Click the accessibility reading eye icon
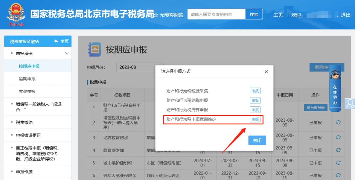The image size is (355, 180). [x=156, y=15]
